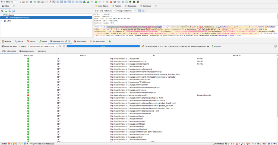
Task: Open the Modo estándar mode dropdown
Action: [x=9, y=2]
